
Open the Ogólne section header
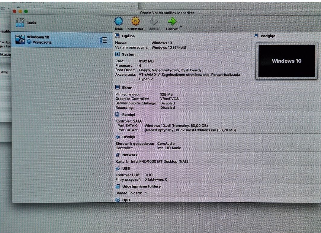(x=128, y=36)
